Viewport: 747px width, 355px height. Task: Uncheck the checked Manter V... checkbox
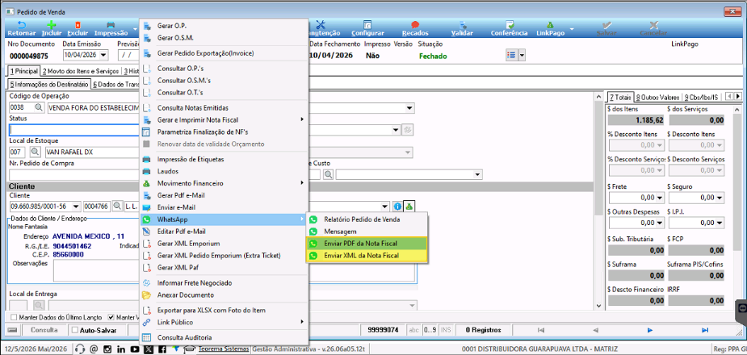click(x=111, y=317)
